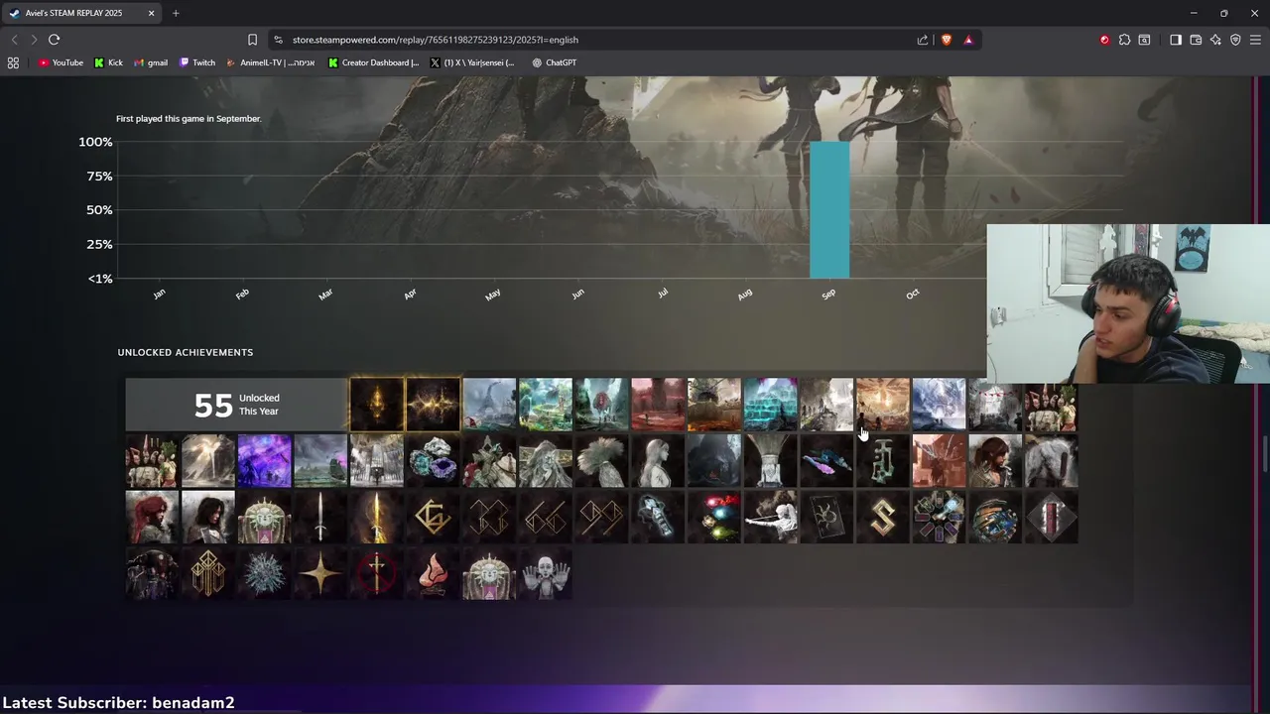The image size is (1270, 714).
Task: Select the colored orbs achievement
Action: (714, 517)
